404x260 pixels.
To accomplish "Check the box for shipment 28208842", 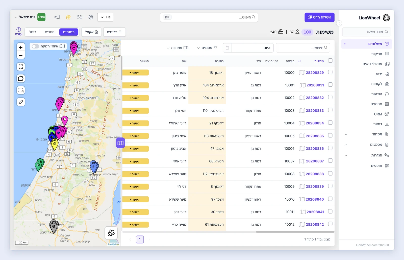I will click(330, 224).
